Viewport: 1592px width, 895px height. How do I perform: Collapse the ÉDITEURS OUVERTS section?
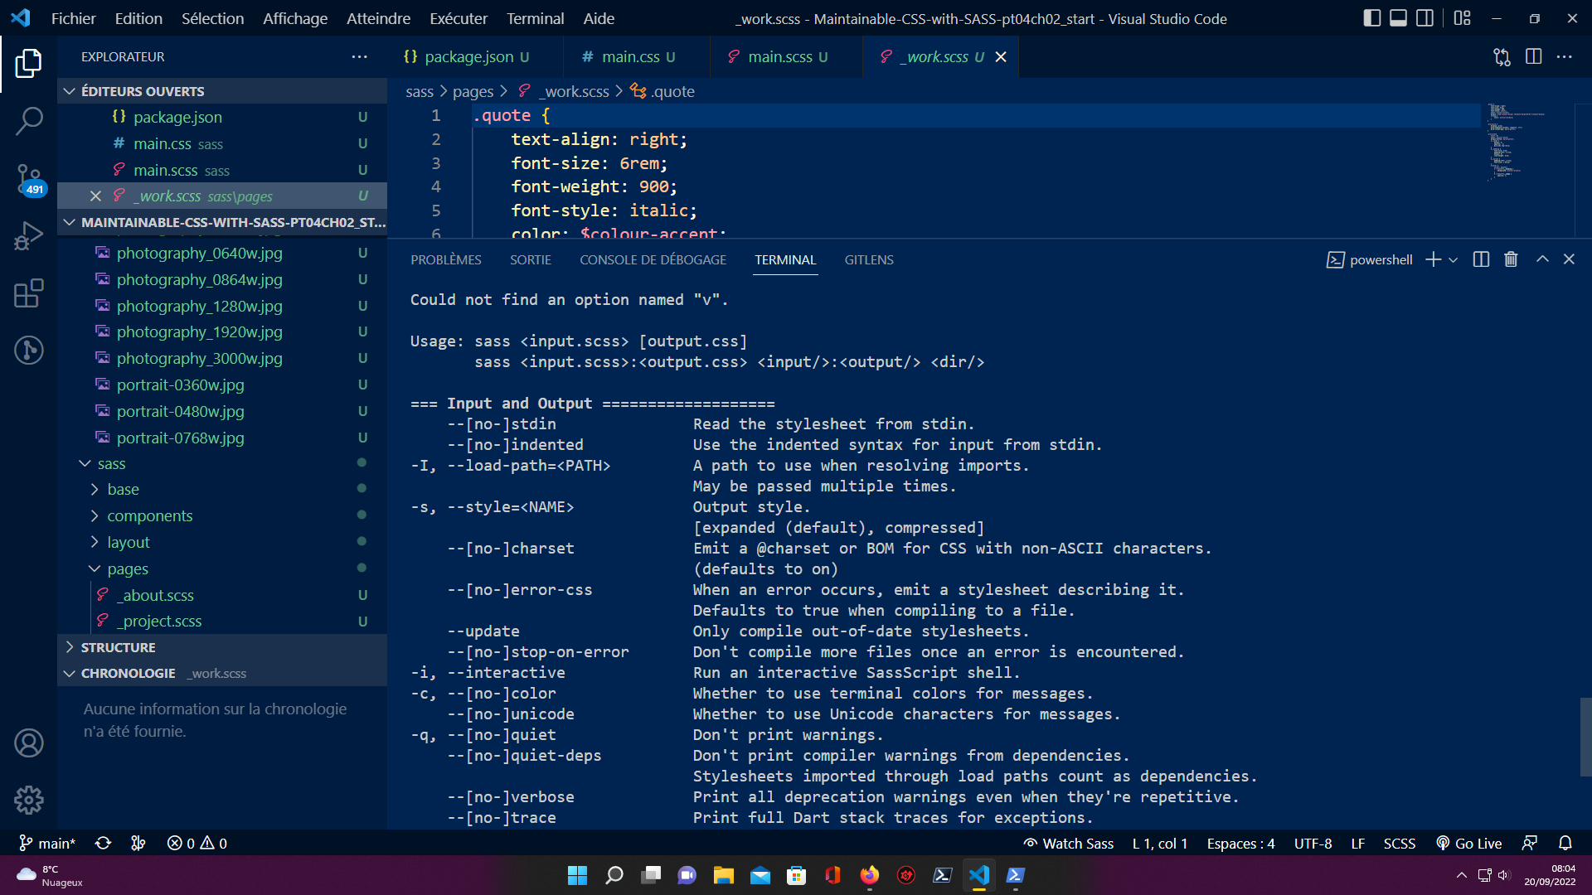70,91
